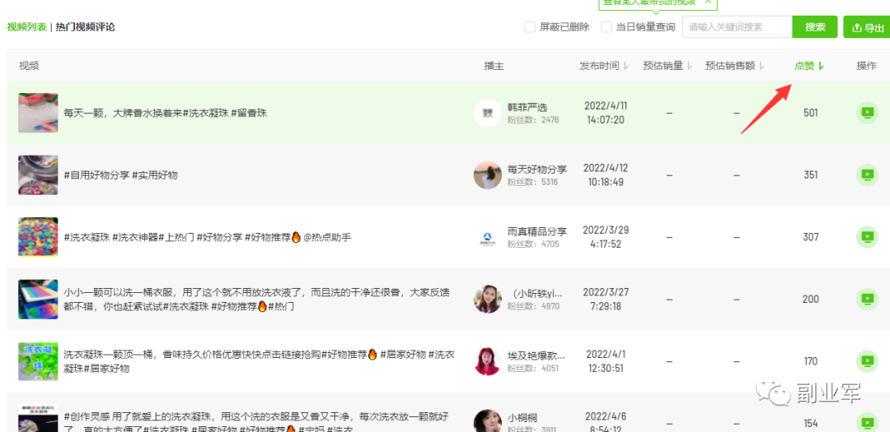Select the follower count 粉丝数：4051
The height and width of the screenshot is (432, 890).
533,369
